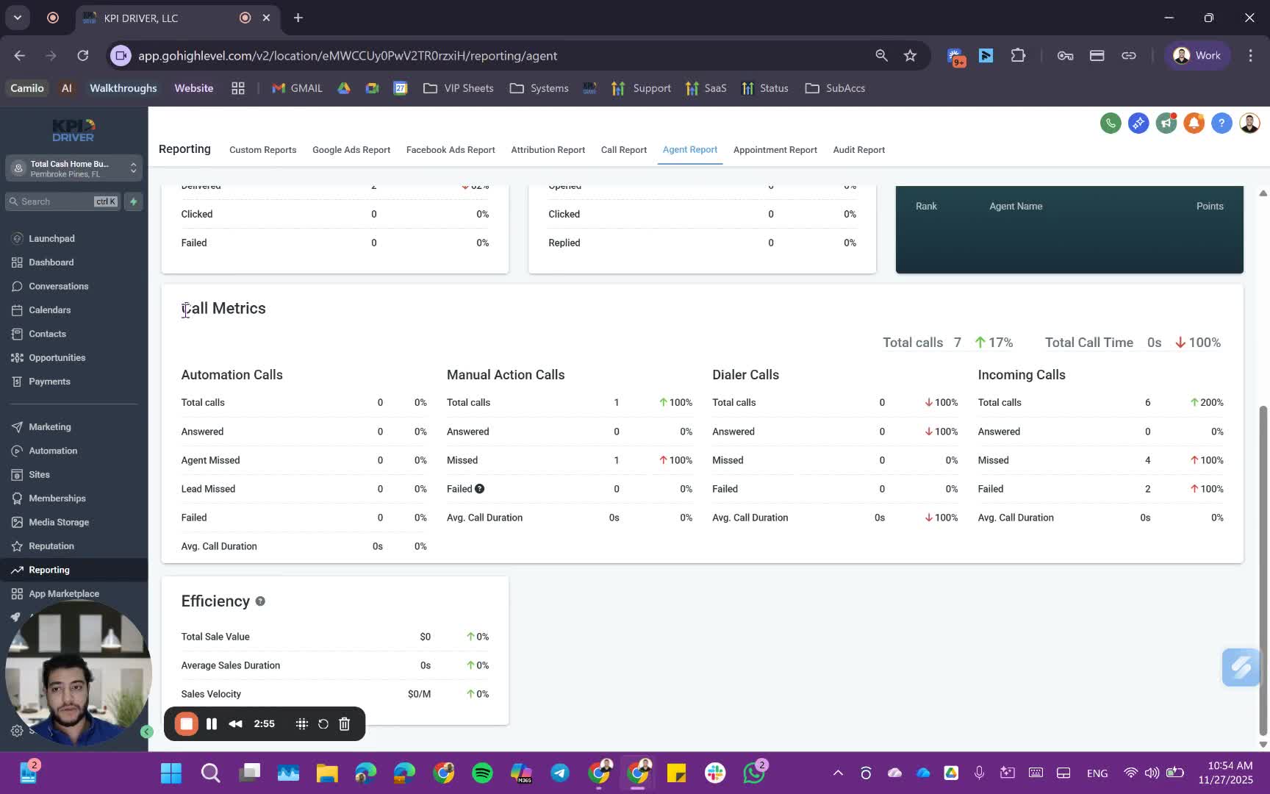The width and height of the screenshot is (1270, 794).
Task: Click the Efficiency info help icon
Action: pos(260,601)
